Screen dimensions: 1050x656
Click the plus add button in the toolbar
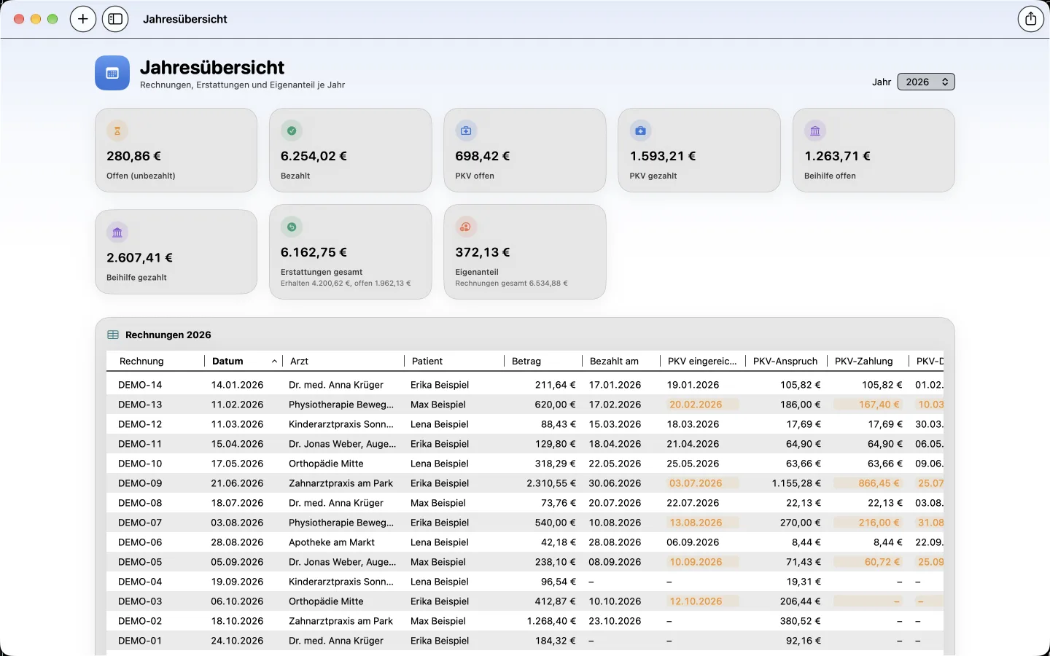pyautogui.click(x=83, y=19)
